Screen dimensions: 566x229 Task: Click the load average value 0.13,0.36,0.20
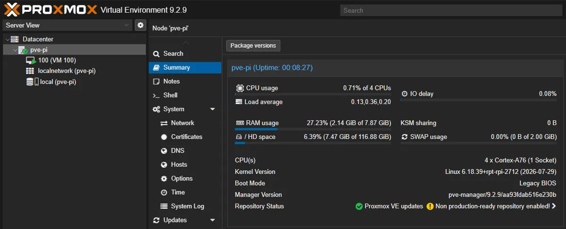click(371, 102)
